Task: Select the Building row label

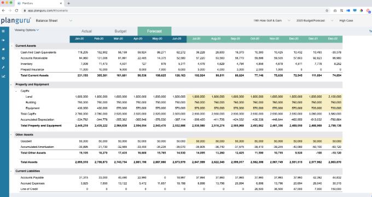Action: coord(31,102)
